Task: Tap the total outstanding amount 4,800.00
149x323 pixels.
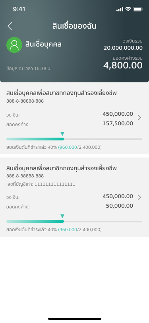Action: click(123, 65)
